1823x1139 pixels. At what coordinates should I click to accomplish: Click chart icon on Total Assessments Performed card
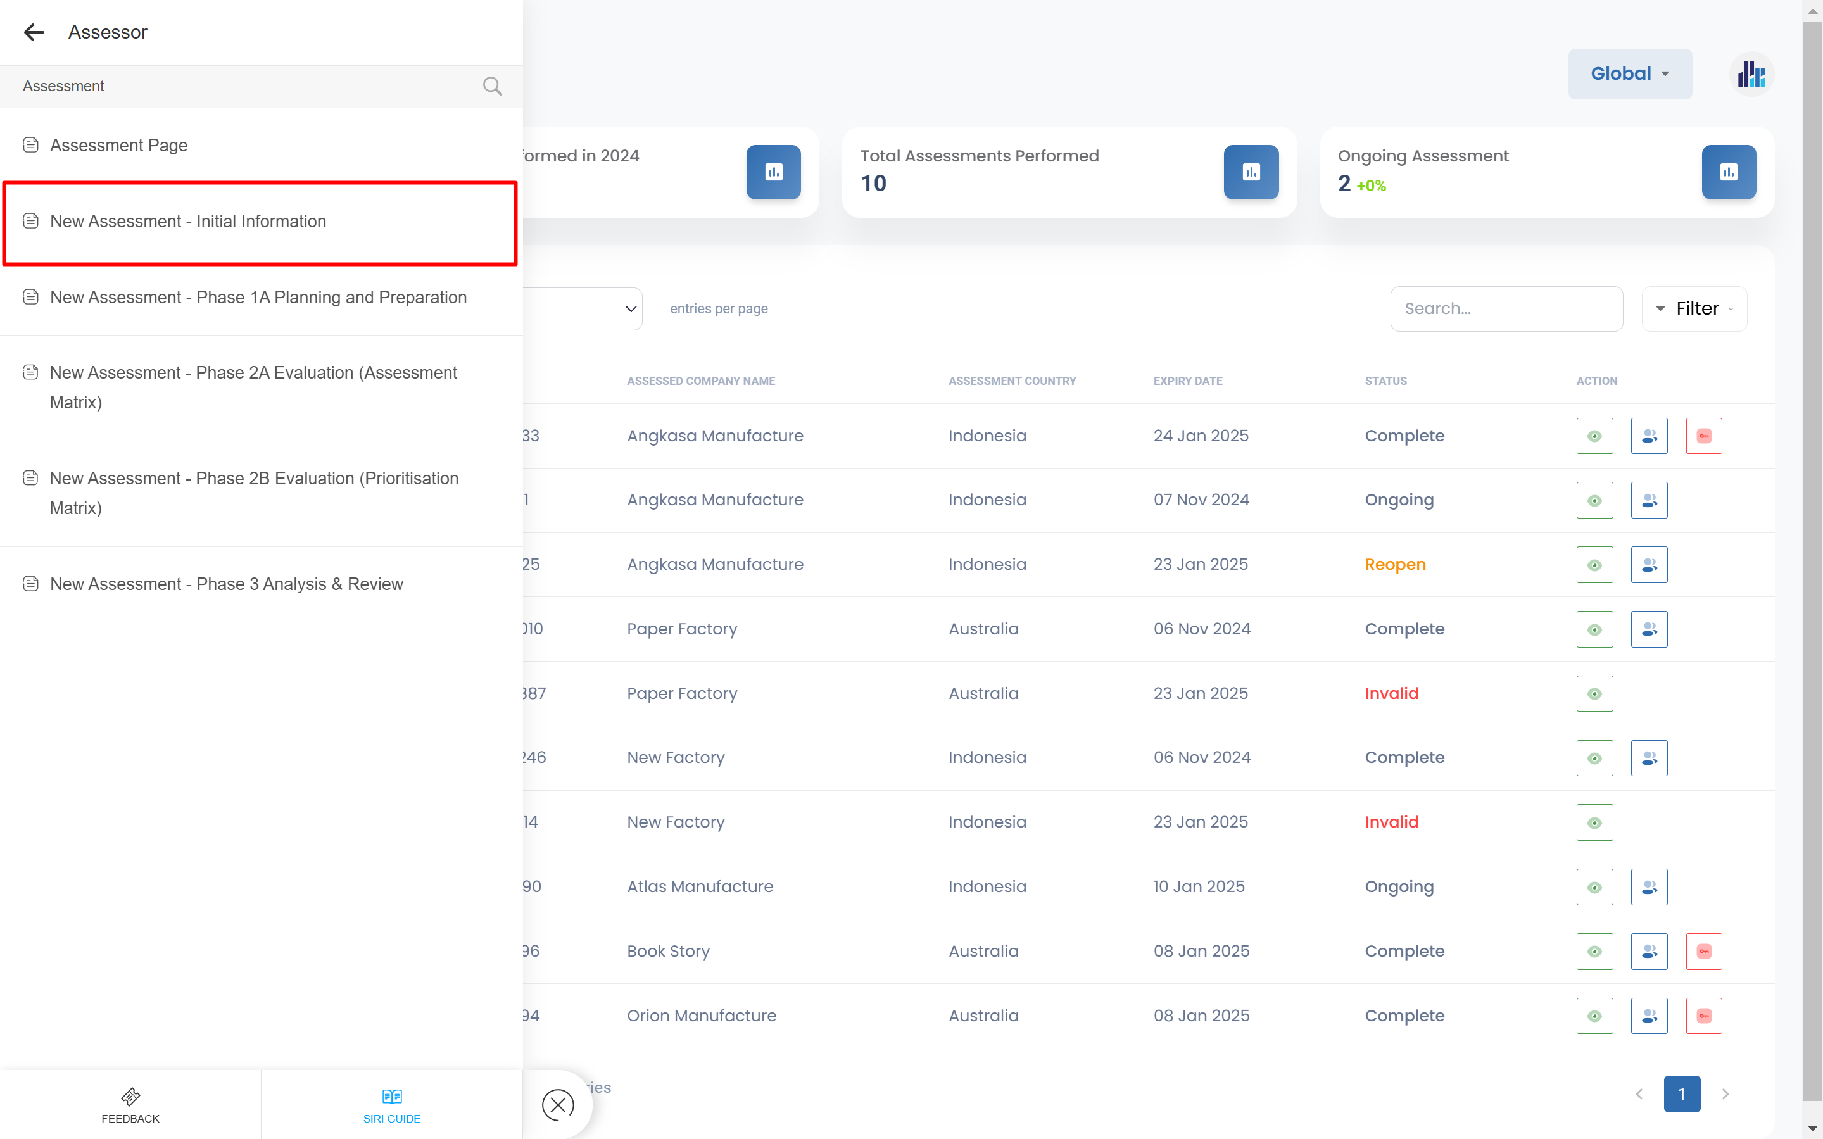(1251, 172)
